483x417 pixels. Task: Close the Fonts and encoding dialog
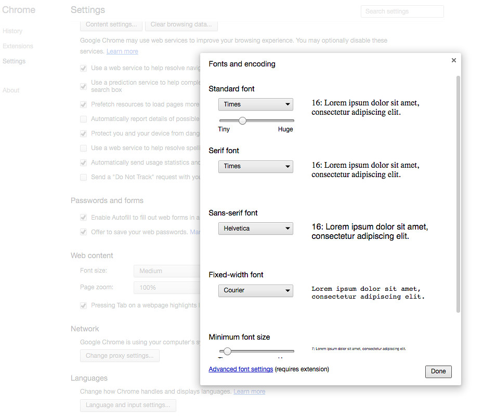453,60
